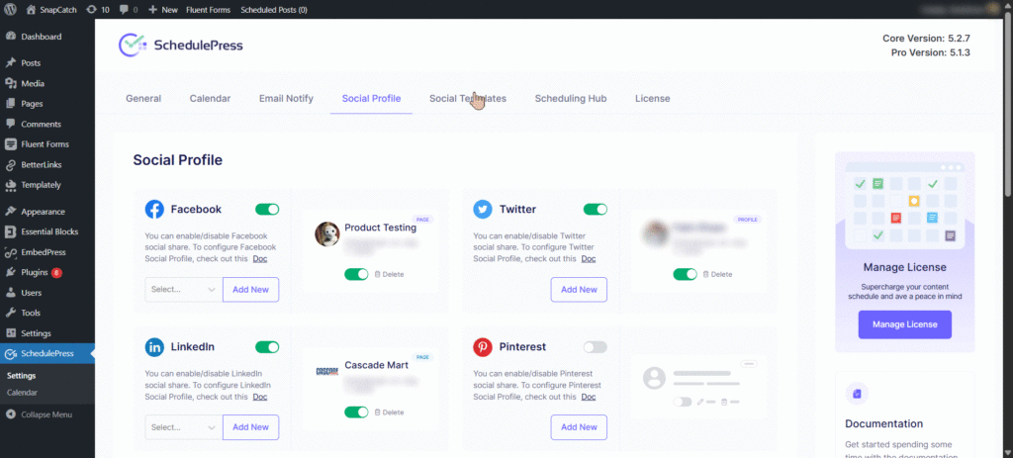Click the Product Testing avatar thumbnail

coord(327,233)
